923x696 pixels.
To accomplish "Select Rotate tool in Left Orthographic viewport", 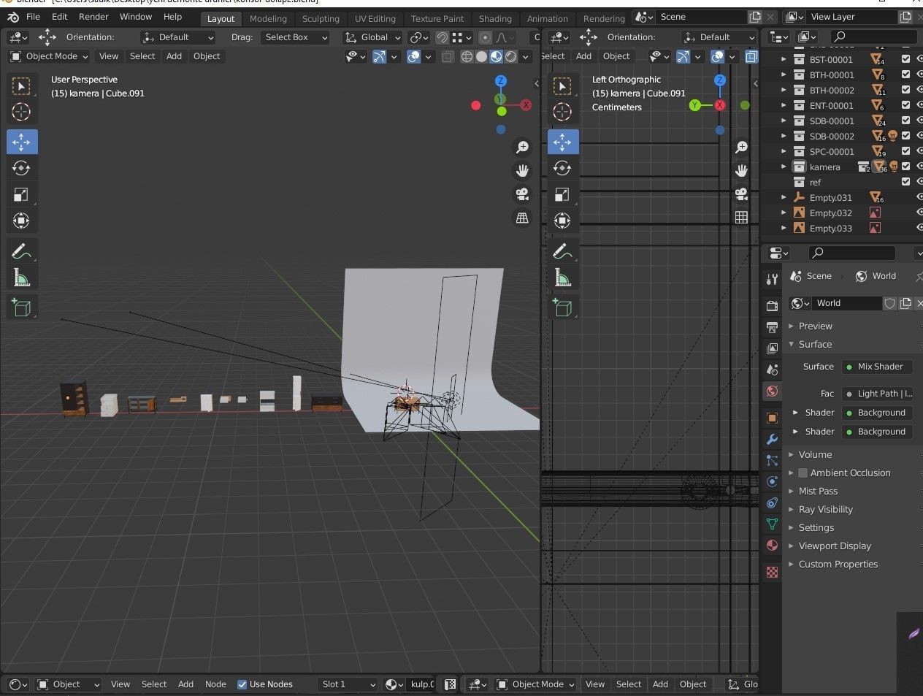I will click(x=562, y=168).
